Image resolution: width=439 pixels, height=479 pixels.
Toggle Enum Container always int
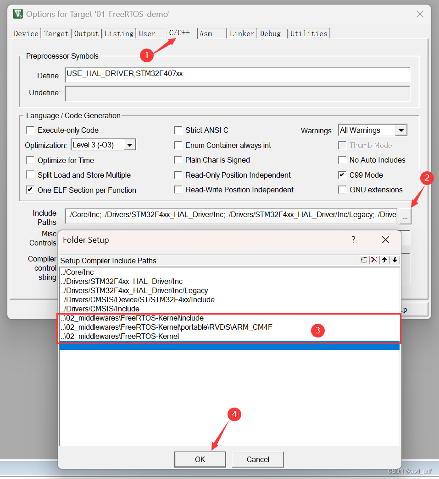[x=178, y=145]
